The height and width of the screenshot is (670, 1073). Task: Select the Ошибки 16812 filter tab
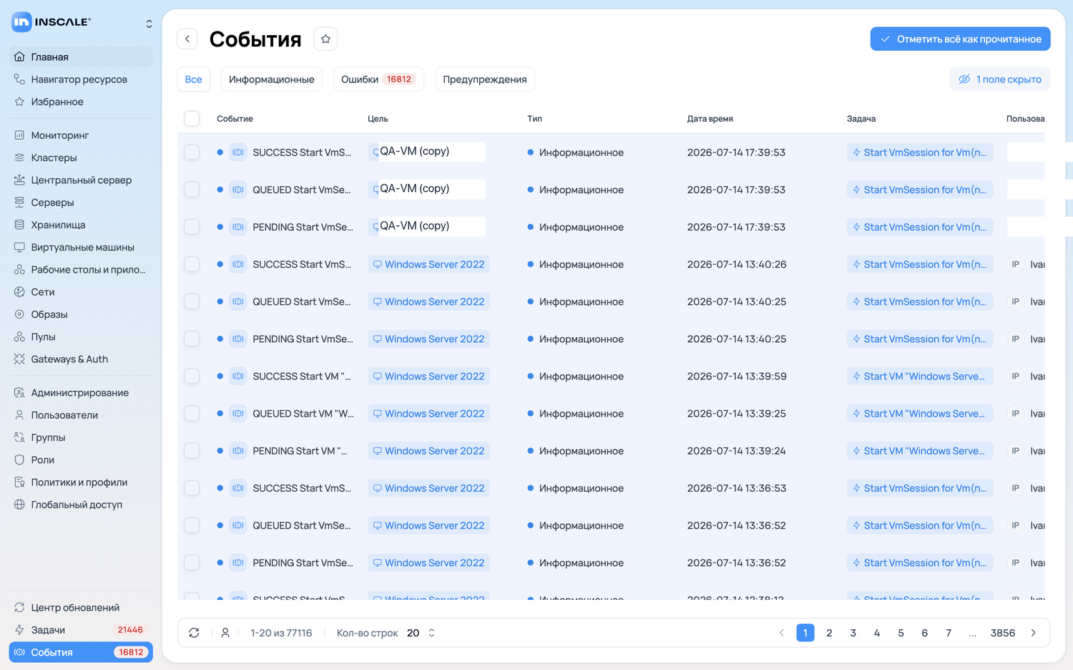[378, 79]
